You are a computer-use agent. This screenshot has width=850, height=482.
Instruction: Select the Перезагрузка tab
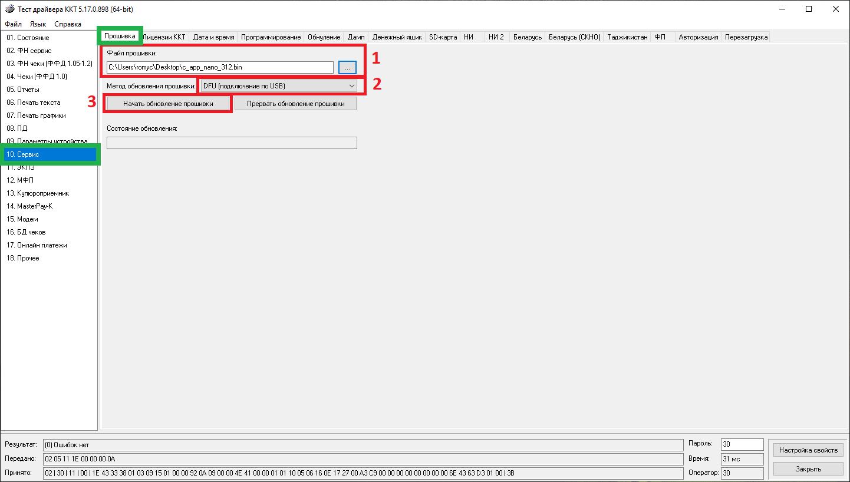tap(746, 37)
